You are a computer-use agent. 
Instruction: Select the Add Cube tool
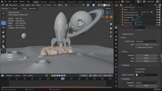click(4, 51)
